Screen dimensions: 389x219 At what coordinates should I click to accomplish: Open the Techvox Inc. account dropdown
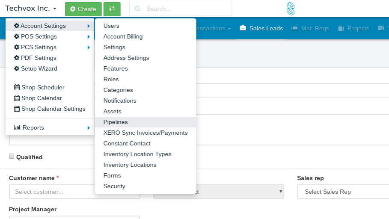(31, 9)
